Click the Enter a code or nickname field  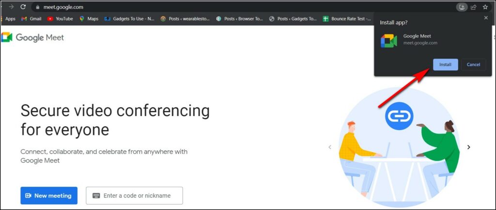point(135,195)
